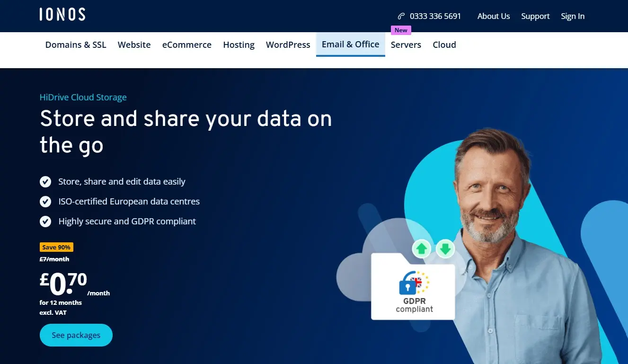Open the Domains & SSL menu
Image resolution: width=628 pixels, height=364 pixels.
pyautogui.click(x=76, y=44)
